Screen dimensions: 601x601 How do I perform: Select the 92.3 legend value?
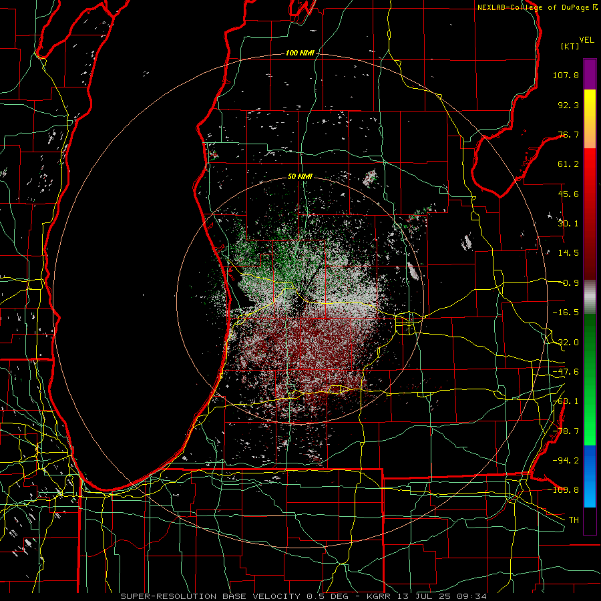click(568, 105)
